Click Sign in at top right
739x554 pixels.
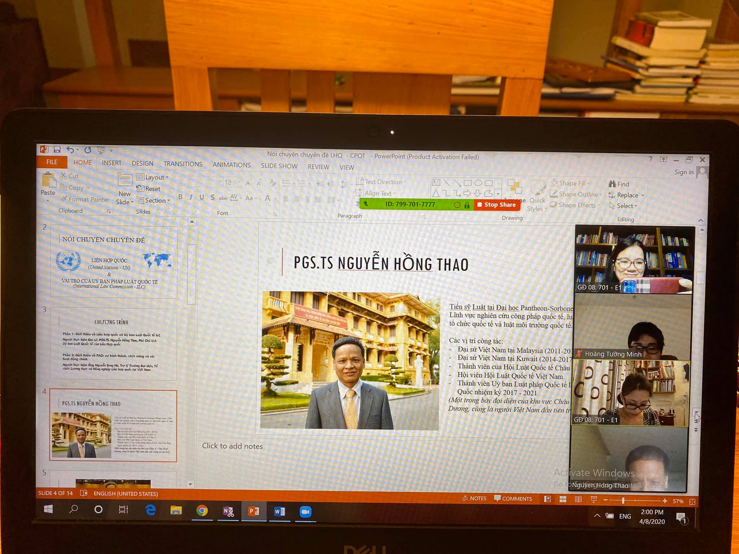[684, 172]
